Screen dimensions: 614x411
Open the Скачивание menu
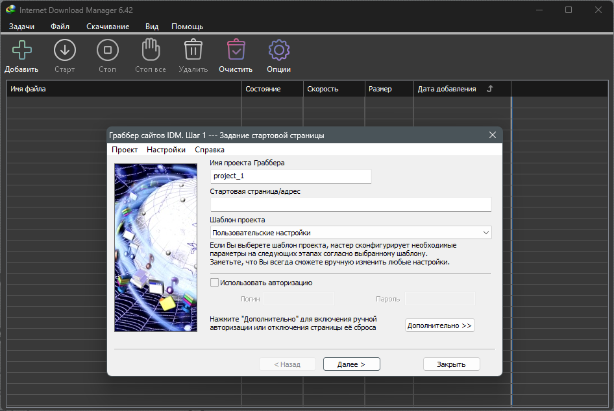[108, 27]
